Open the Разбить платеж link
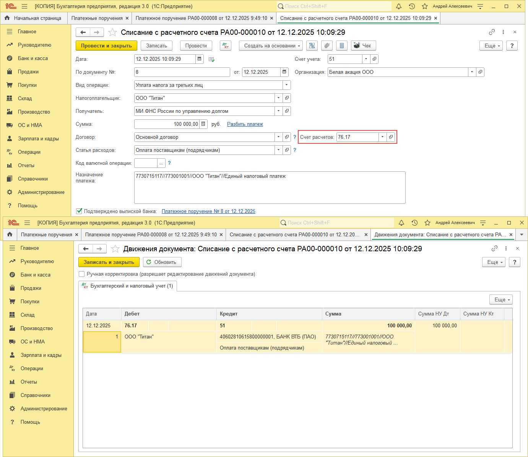Image resolution: width=528 pixels, height=457 pixels. (x=245, y=124)
